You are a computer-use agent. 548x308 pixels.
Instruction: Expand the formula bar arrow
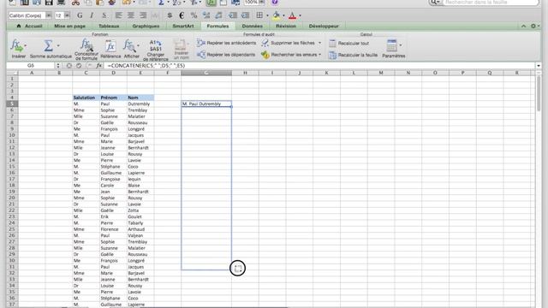point(539,66)
